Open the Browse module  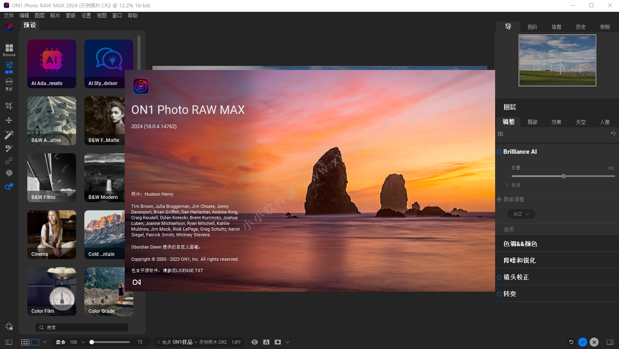(9, 50)
